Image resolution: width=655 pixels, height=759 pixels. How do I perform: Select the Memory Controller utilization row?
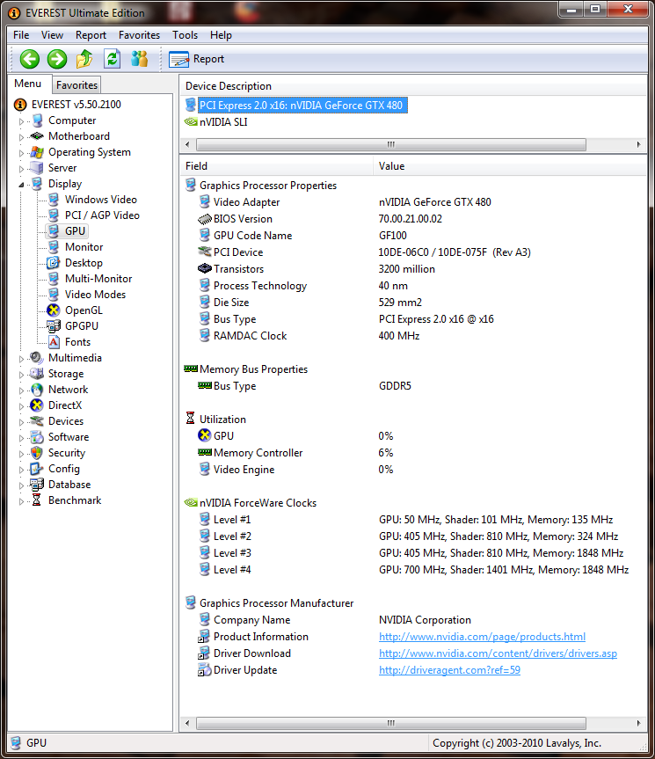[x=413, y=453]
